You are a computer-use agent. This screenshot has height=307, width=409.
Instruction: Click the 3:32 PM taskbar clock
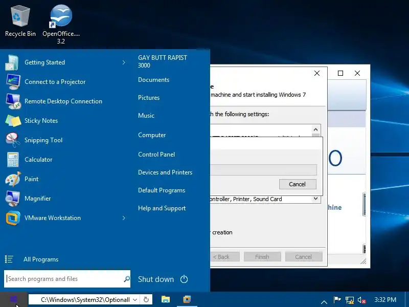tap(385, 300)
